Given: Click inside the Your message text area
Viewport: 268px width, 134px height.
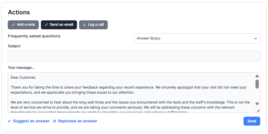Looking at the screenshot, I should point(131,93).
